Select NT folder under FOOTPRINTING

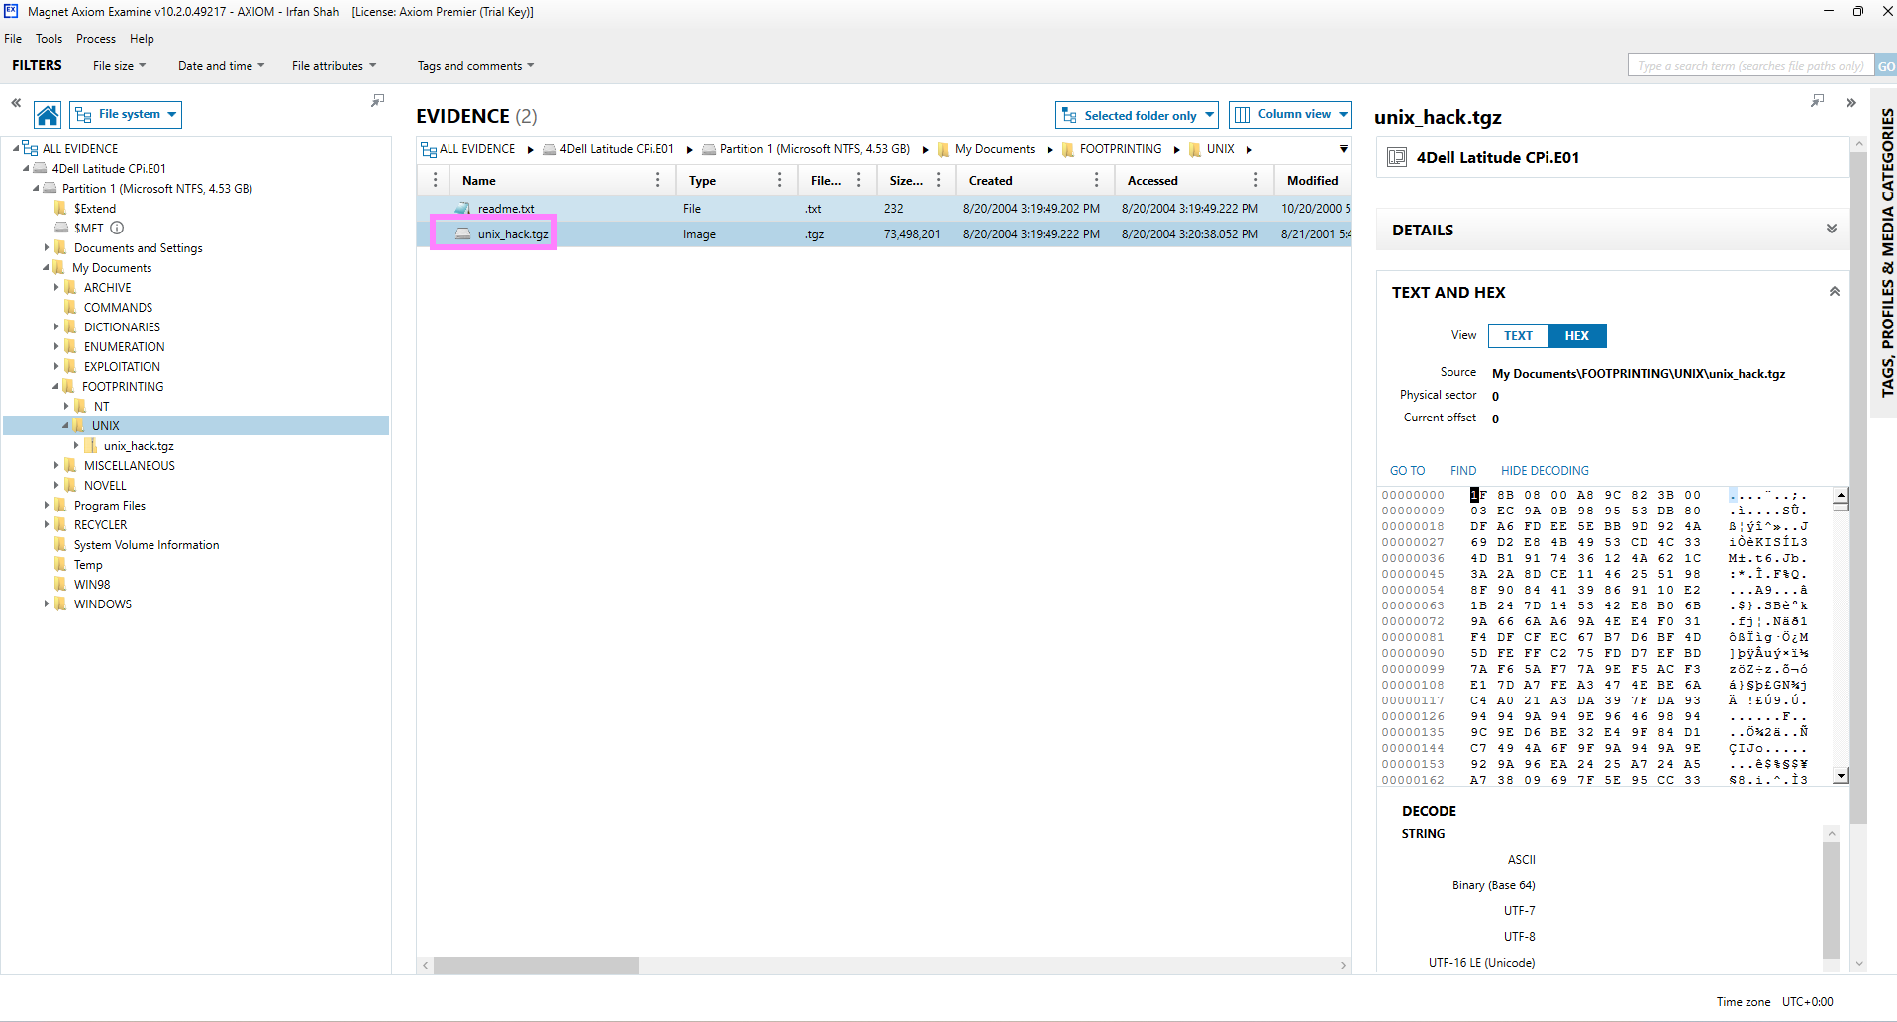(102, 406)
